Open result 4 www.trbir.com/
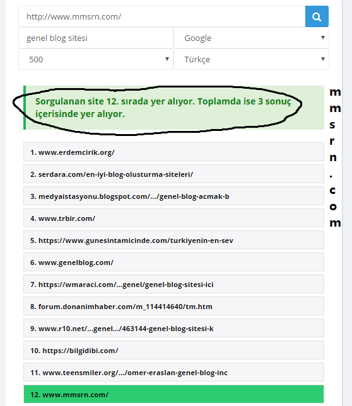 (174, 218)
